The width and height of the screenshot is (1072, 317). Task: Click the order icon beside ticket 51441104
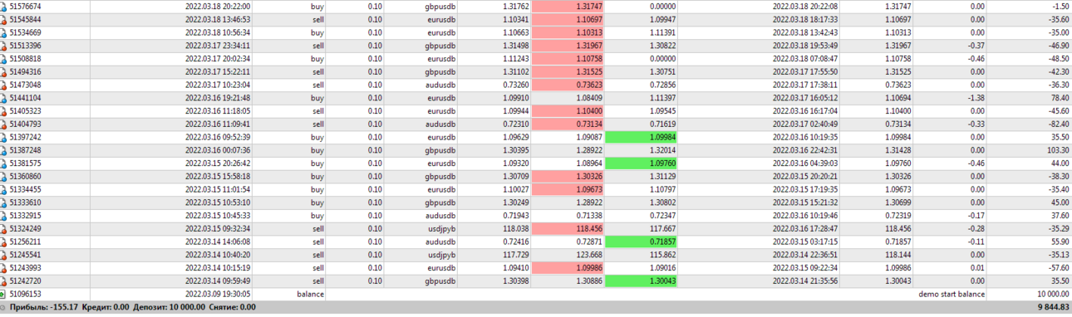tap(4, 98)
